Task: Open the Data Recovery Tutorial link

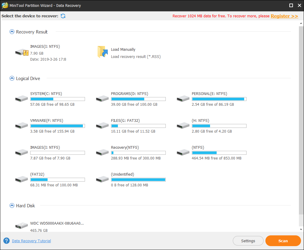Action: tap(31, 241)
